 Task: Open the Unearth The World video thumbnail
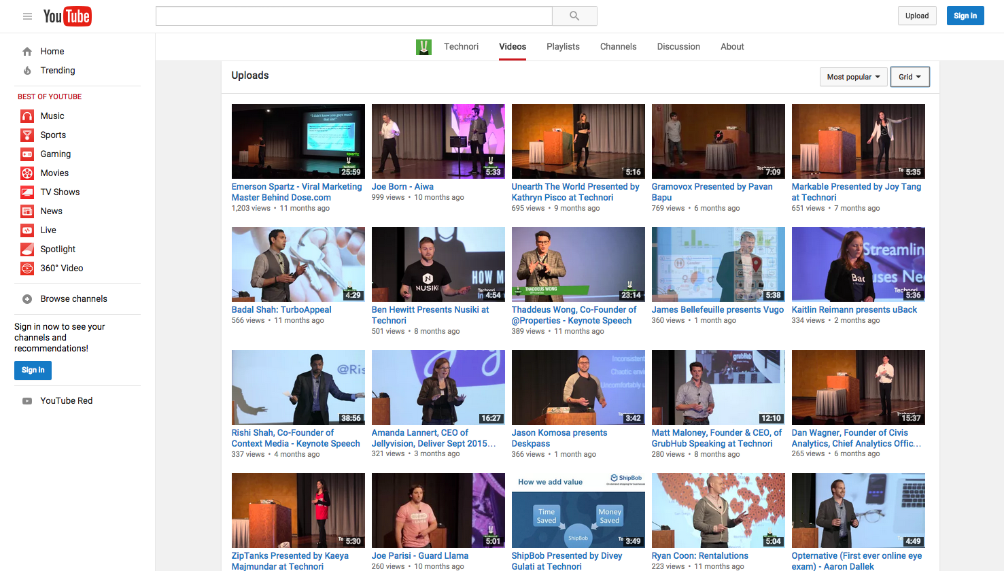point(578,141)
